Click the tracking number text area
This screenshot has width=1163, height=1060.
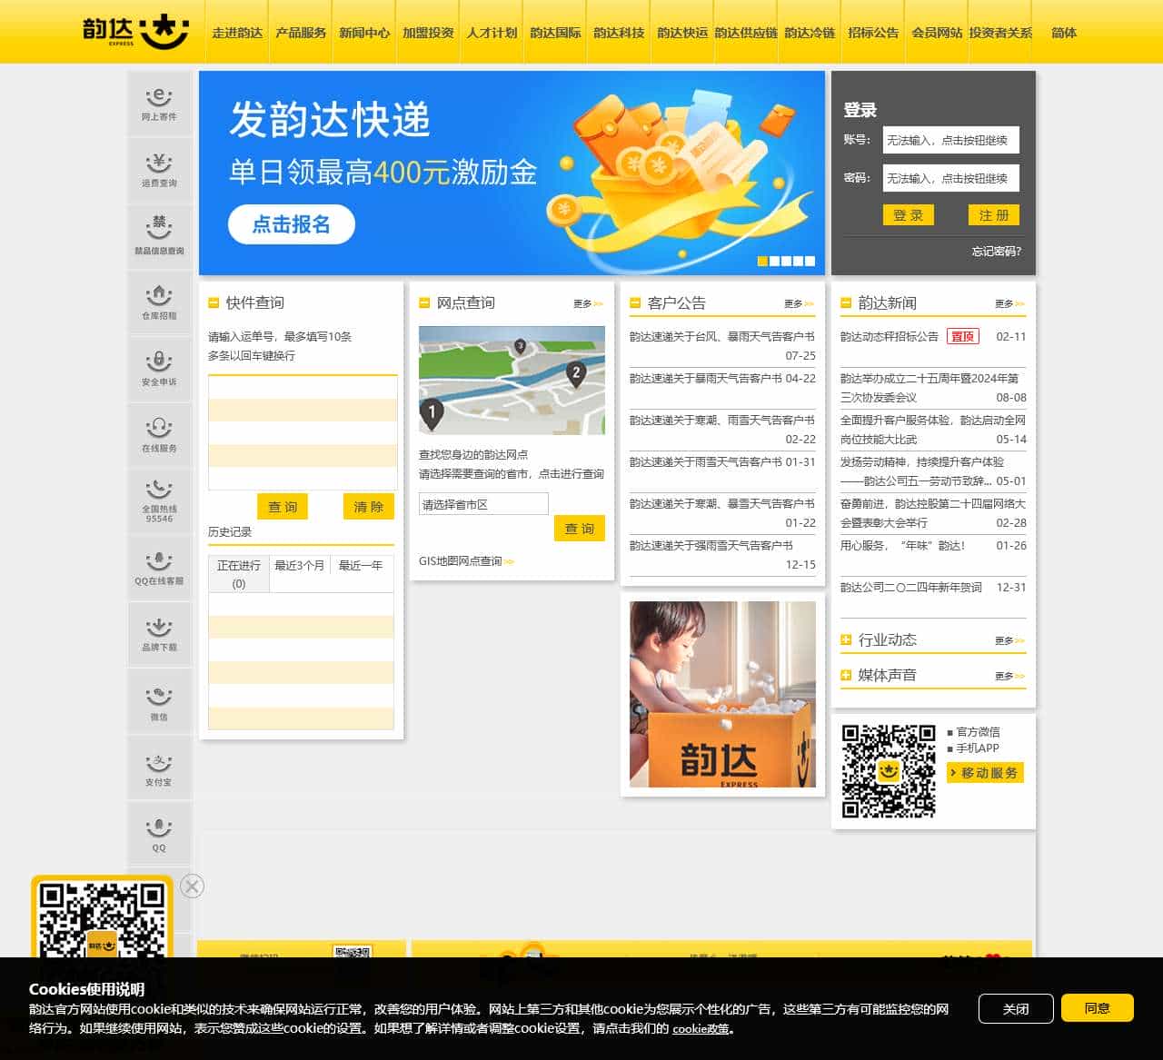tap(303, 433)
